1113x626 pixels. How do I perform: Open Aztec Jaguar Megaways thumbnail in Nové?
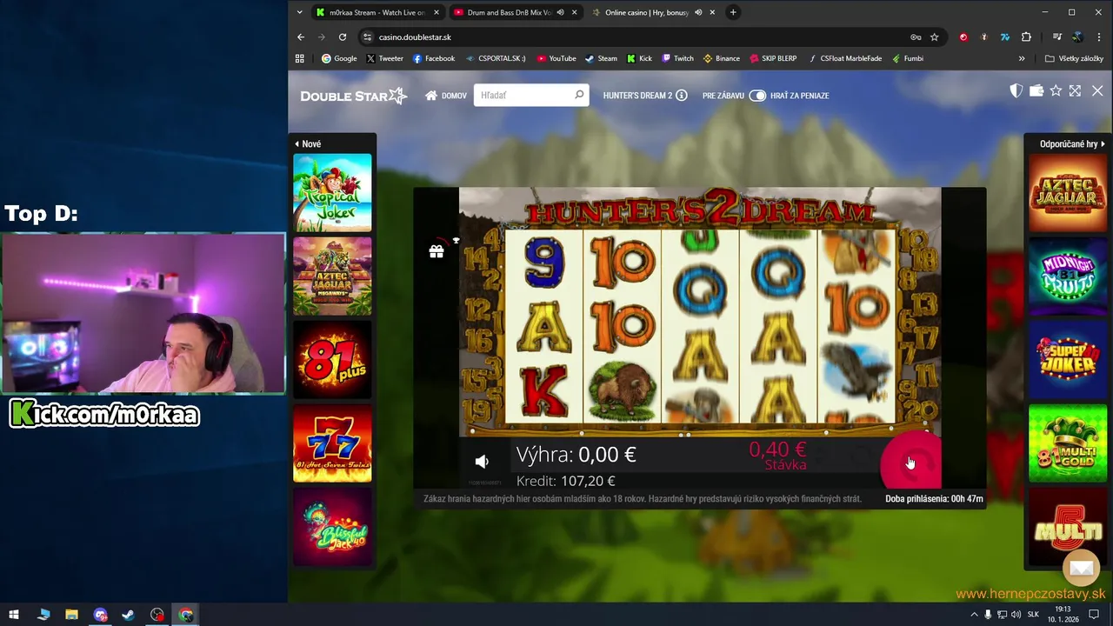pos(332,276)
